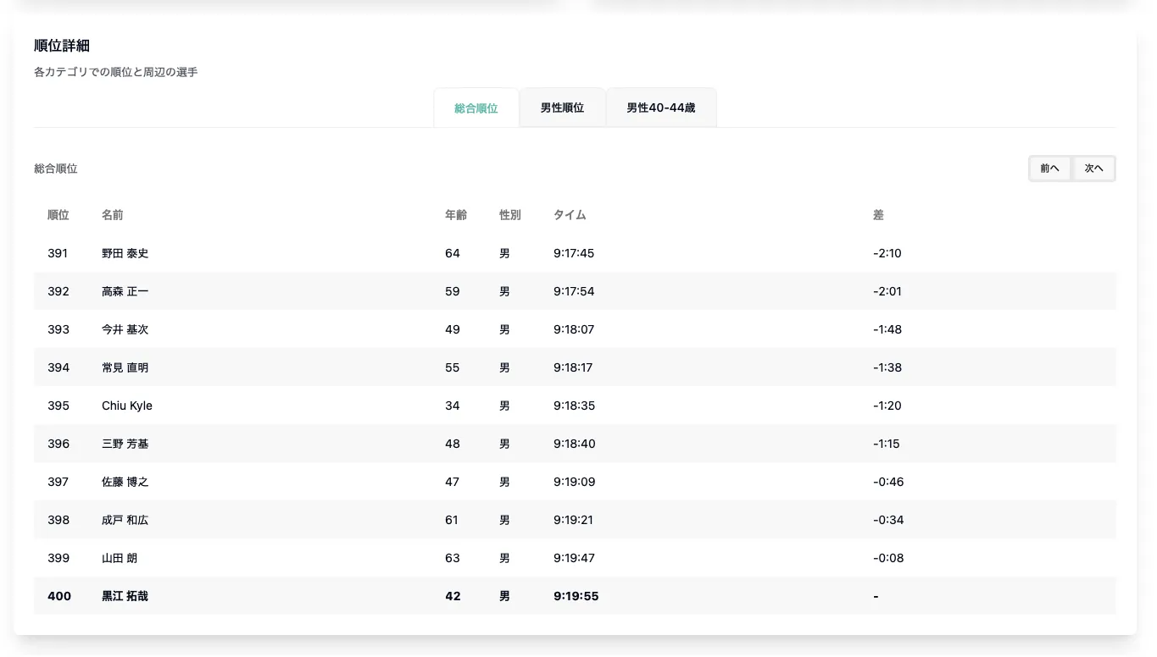Switch to the 総合順位 tab
1157x657 pixels.
(x=476, y=108)
